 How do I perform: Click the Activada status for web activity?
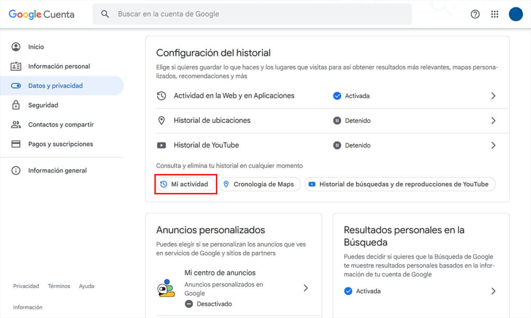[357, 96]
